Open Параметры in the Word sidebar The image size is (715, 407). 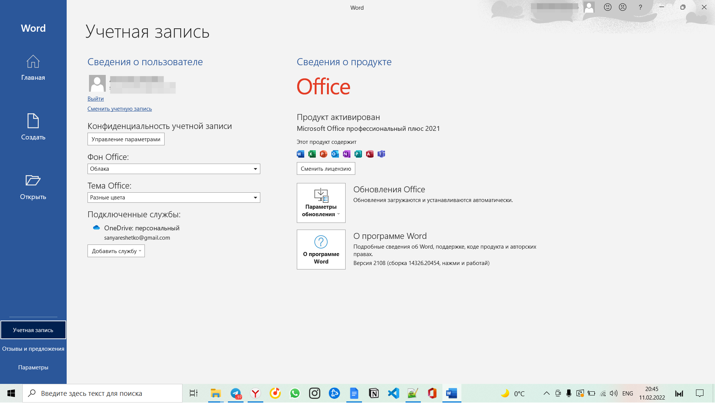point(33,367)
